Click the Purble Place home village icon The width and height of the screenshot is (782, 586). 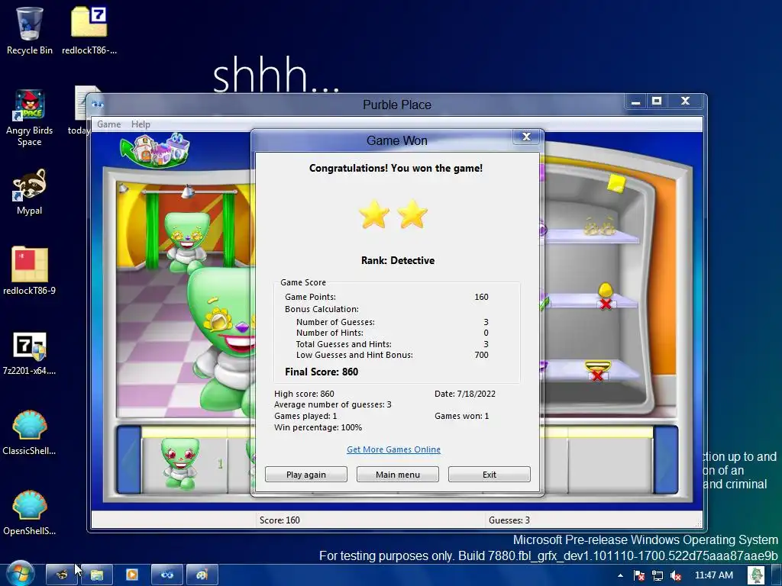click(156, 149)
